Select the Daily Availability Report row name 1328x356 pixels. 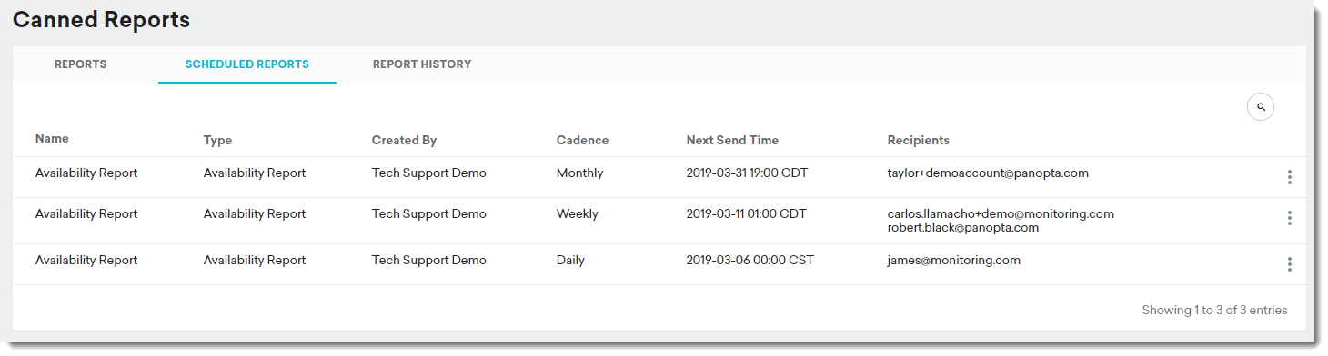coord(86,261)
